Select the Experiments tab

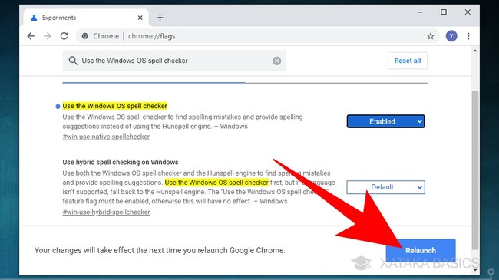86,18
